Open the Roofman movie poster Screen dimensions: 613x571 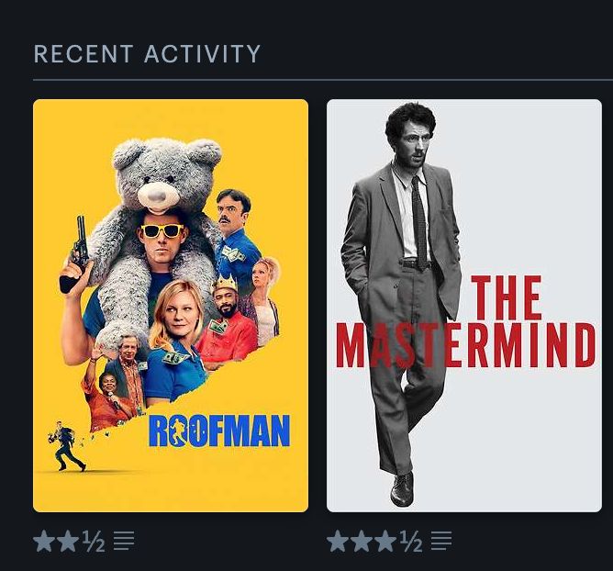point(171,306)
